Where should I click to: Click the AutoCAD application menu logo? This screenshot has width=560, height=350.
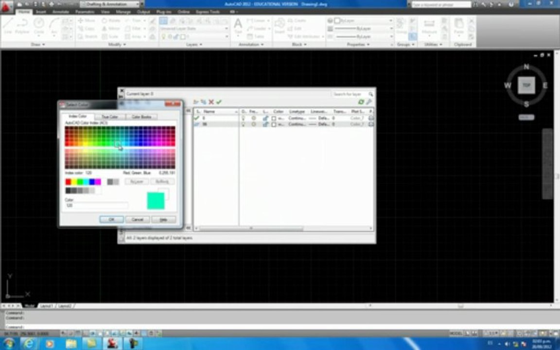[x=6, y=7]
